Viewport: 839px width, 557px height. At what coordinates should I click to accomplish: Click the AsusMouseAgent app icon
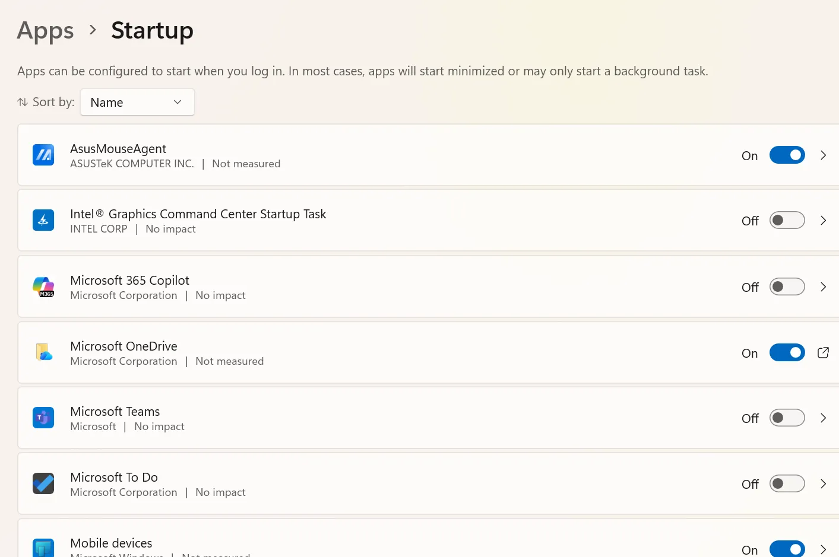pos(43,155)
